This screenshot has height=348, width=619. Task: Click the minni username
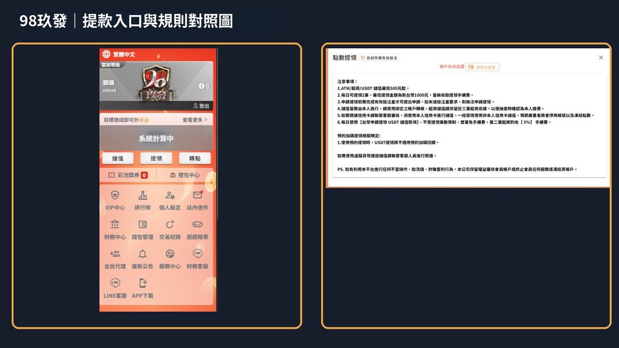pyautogui.click(x=109, y=91)
